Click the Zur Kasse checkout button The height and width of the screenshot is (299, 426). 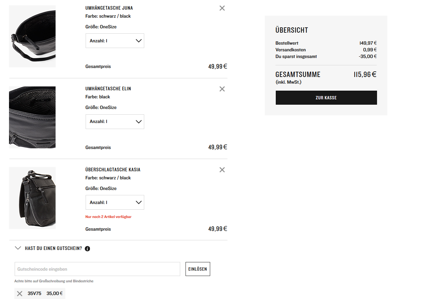pyautogui.click(x=326, y=98)
